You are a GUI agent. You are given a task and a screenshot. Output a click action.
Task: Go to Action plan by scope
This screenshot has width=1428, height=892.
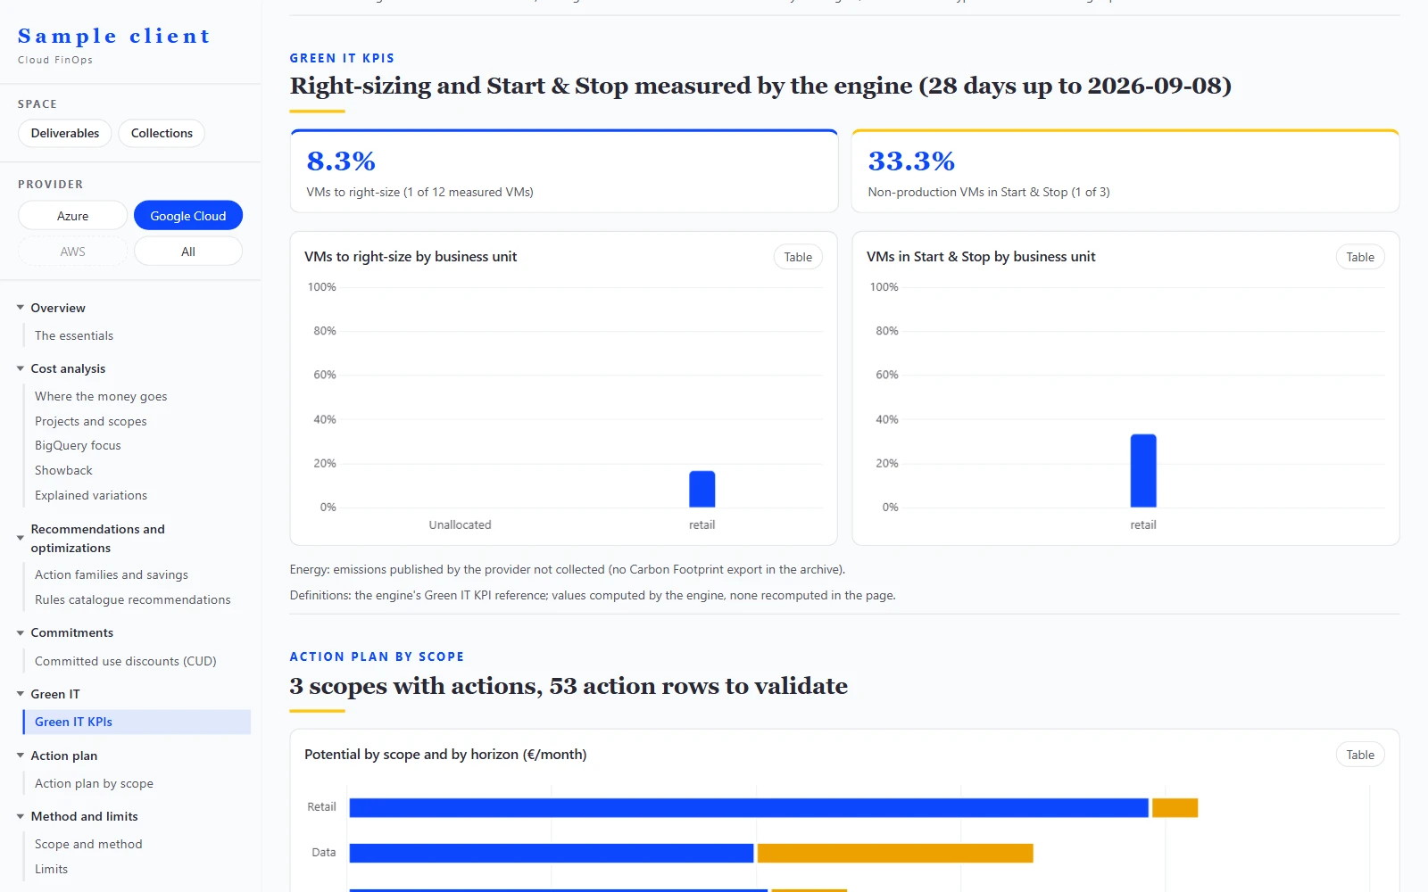click(94, 783)
